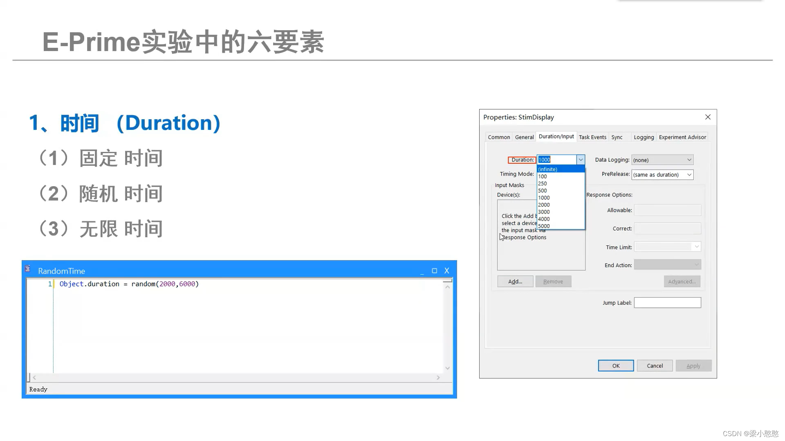785x441 pixels.
Task: Close the RandomTime script window
Action: (447, 271)
